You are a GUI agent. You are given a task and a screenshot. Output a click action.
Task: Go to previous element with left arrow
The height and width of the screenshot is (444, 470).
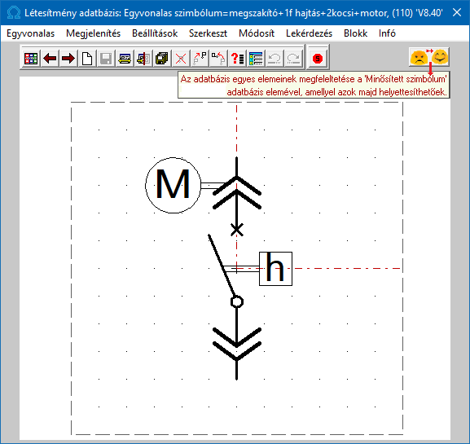[50, 59]
